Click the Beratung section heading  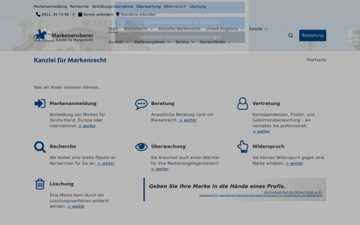[163, 104]
